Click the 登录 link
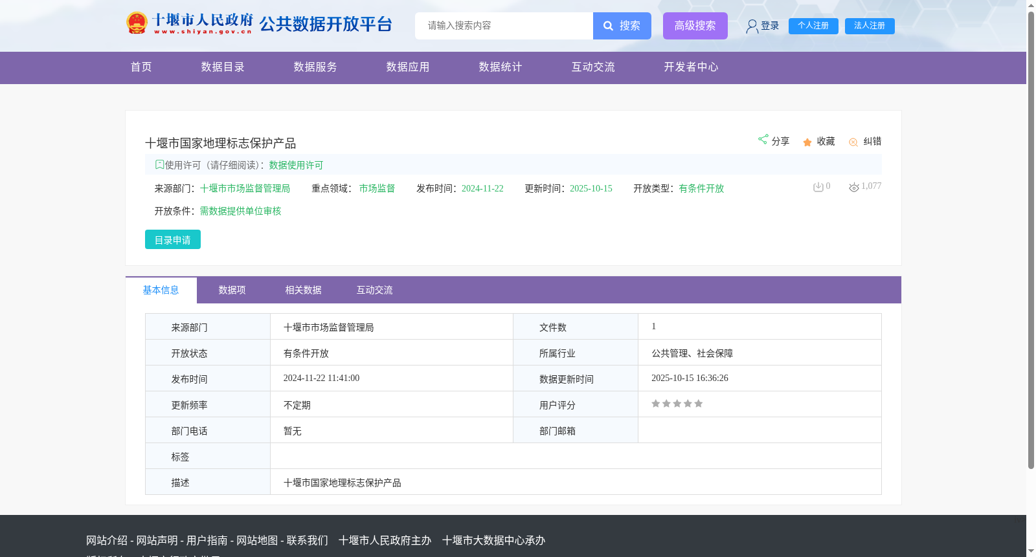The width and height of the screenshot is (1036, 557). point(770,26)
